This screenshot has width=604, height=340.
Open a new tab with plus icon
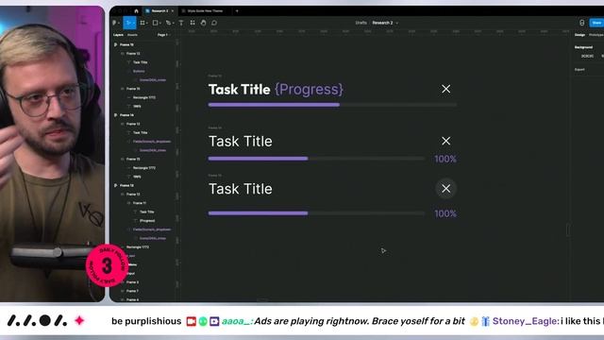(237, 10)
